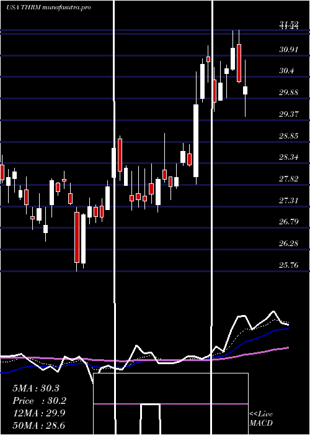Screen dimensions: 310x435
Task: Click the 30.4 price axis label
Action: pyautogui.click(x=286, y=71)
